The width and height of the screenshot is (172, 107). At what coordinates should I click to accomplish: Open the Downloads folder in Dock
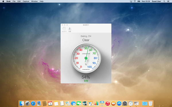point(144,103)
